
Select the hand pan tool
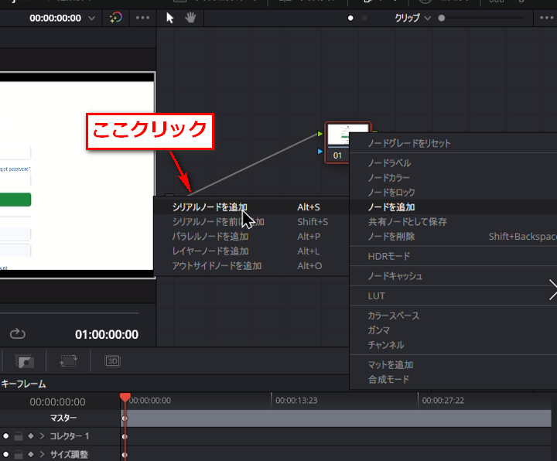tap(190, 18)
